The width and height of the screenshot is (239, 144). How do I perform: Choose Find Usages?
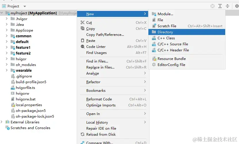tap(113, 53)
